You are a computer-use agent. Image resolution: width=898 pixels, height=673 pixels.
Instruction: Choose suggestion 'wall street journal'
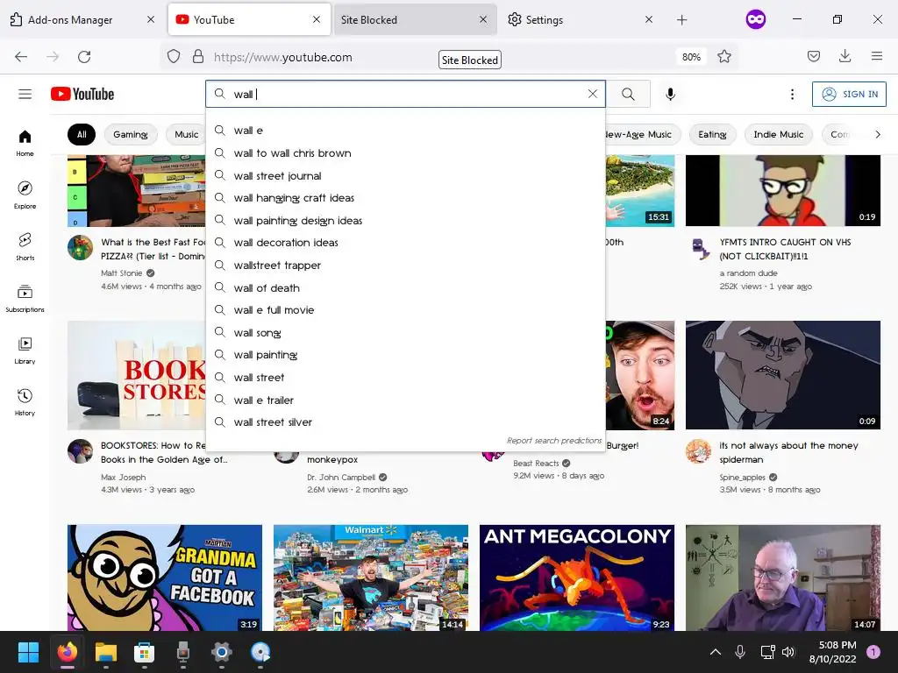[405, 175]
